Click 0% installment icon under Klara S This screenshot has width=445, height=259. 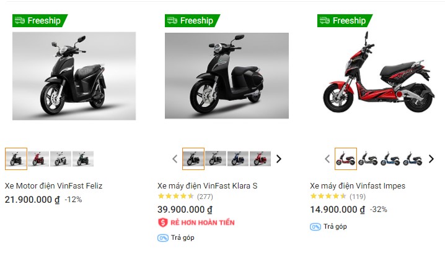pos(163,237)
